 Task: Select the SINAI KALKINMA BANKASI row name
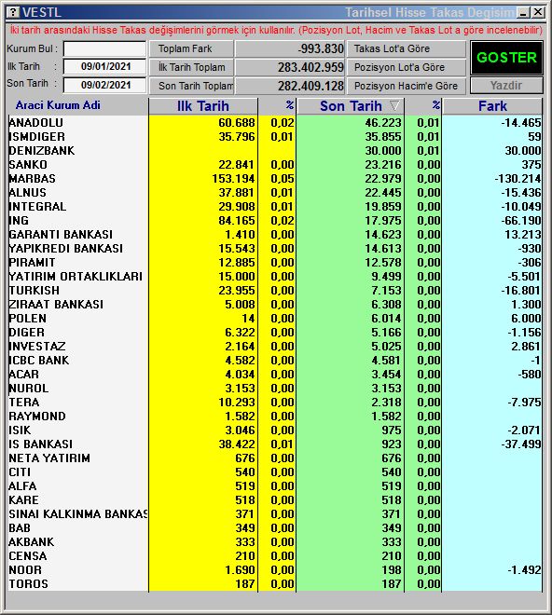pos(78,514)
